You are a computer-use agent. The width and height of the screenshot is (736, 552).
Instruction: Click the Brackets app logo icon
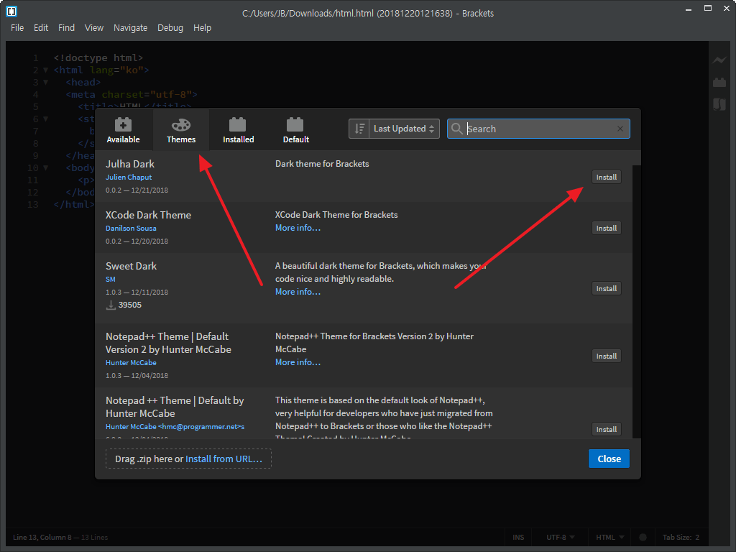click(x=11, y=11)
